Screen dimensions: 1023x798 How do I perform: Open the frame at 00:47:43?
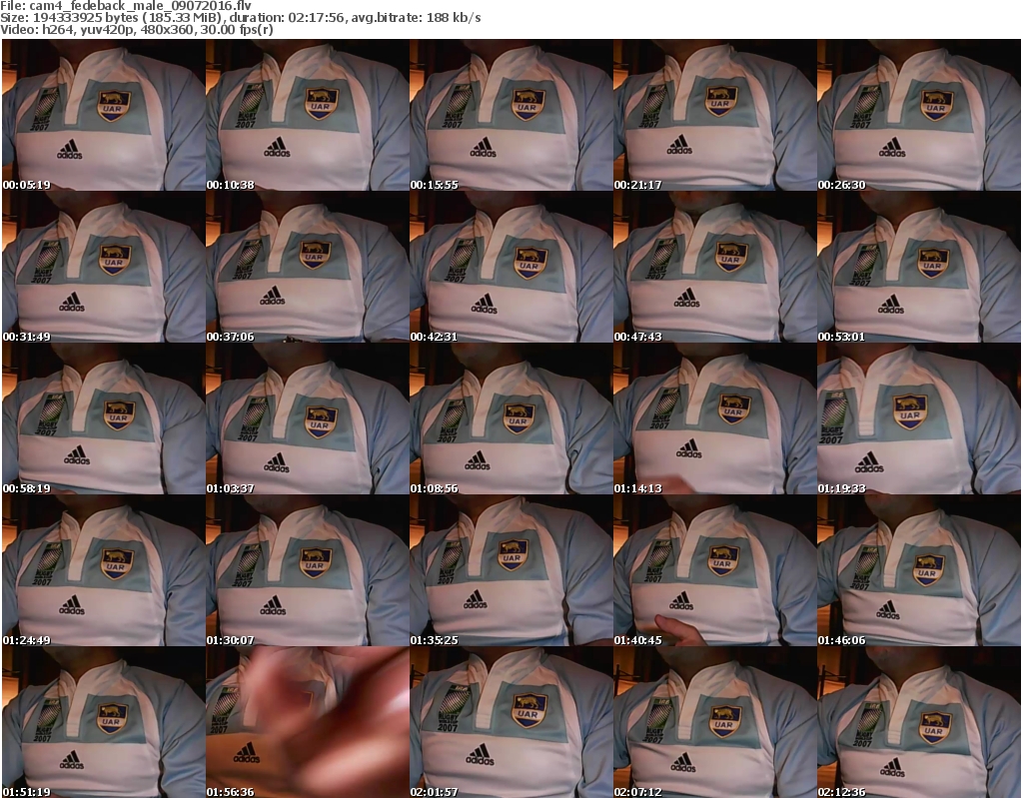point(715,267)
